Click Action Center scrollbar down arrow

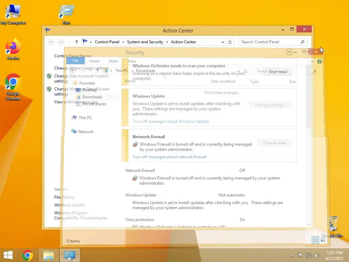pos(308,224)
